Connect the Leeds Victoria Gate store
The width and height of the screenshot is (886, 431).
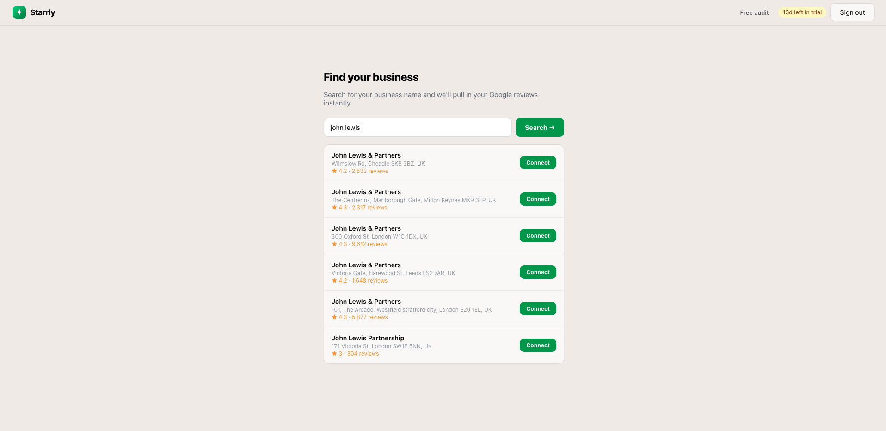pyautogui.click(x=538, y=272)
